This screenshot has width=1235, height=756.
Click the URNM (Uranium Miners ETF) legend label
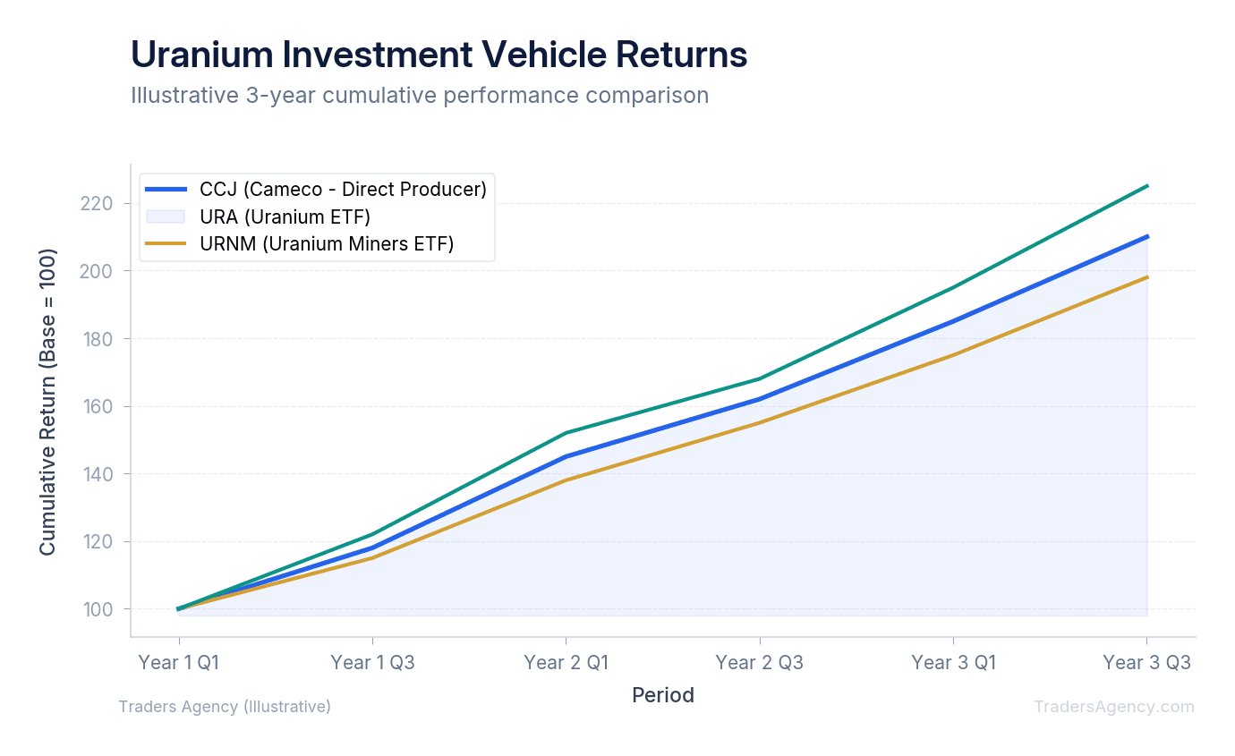(327, 243)
